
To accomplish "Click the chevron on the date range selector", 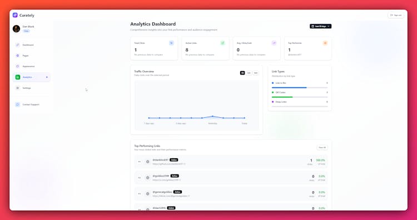I will 329,26.
